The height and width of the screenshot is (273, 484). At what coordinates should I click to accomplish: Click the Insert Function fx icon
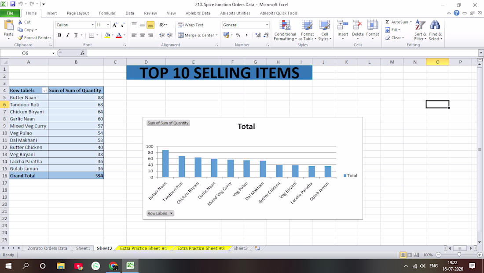pos(82,53)
